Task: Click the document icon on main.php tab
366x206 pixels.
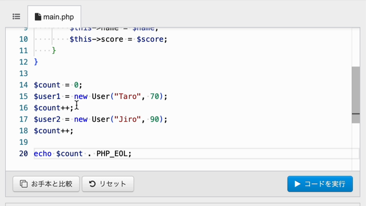Action: [x=38, y=17]
